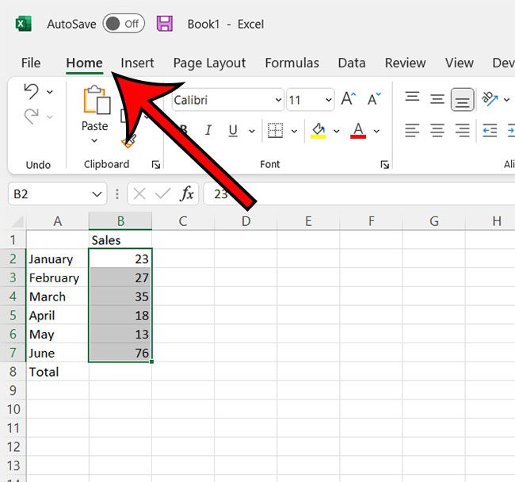
Task: Open the Insert ribbon tab
Action: click(x=137, y=63)
